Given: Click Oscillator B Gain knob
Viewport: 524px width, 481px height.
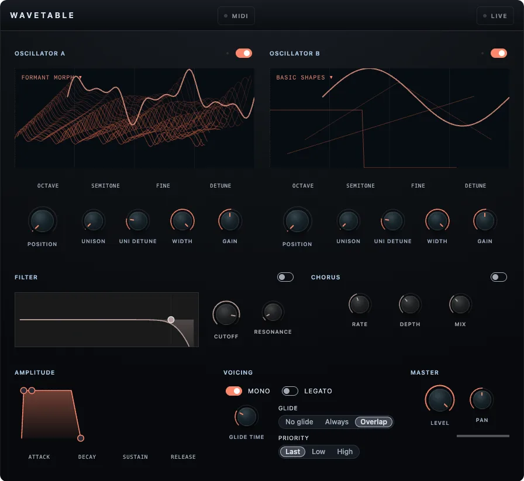Looking at the screenshot, I should click(x=485, y=221).
